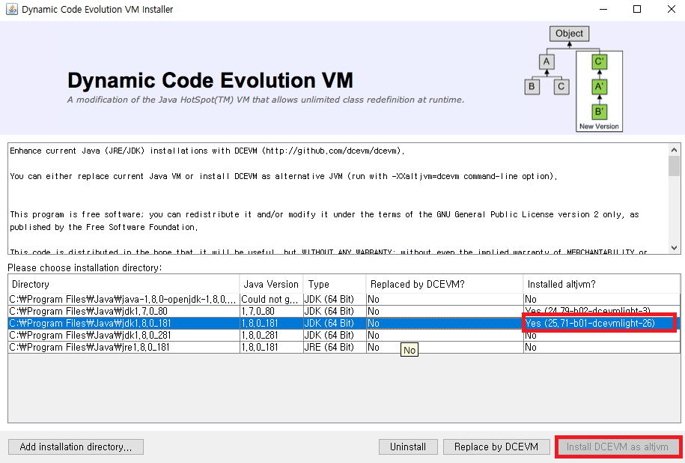This screenshot has width=685, height=463.
Task: Click the Type column header
Action: point(335,284)
